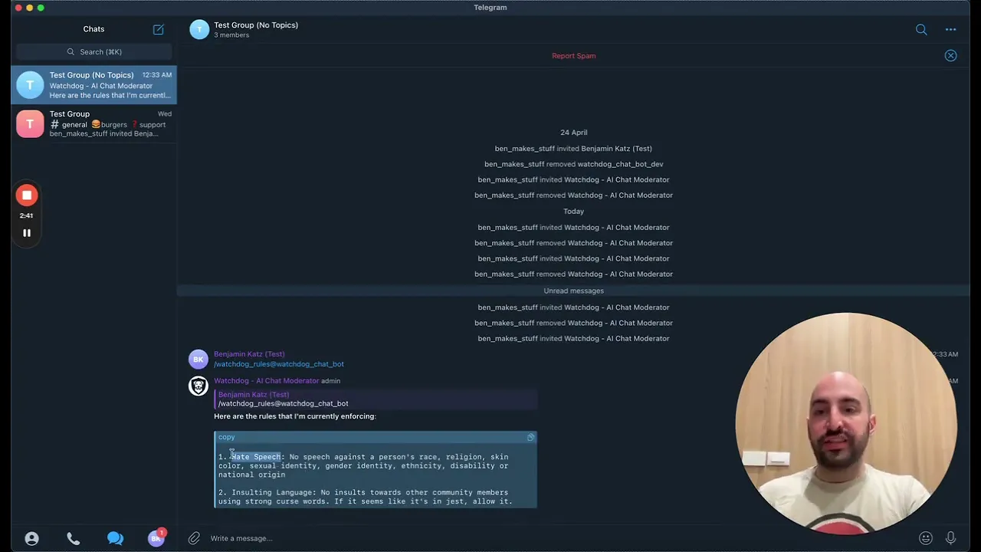Copy code using the block's corner icon

click(x=530, y=437)
